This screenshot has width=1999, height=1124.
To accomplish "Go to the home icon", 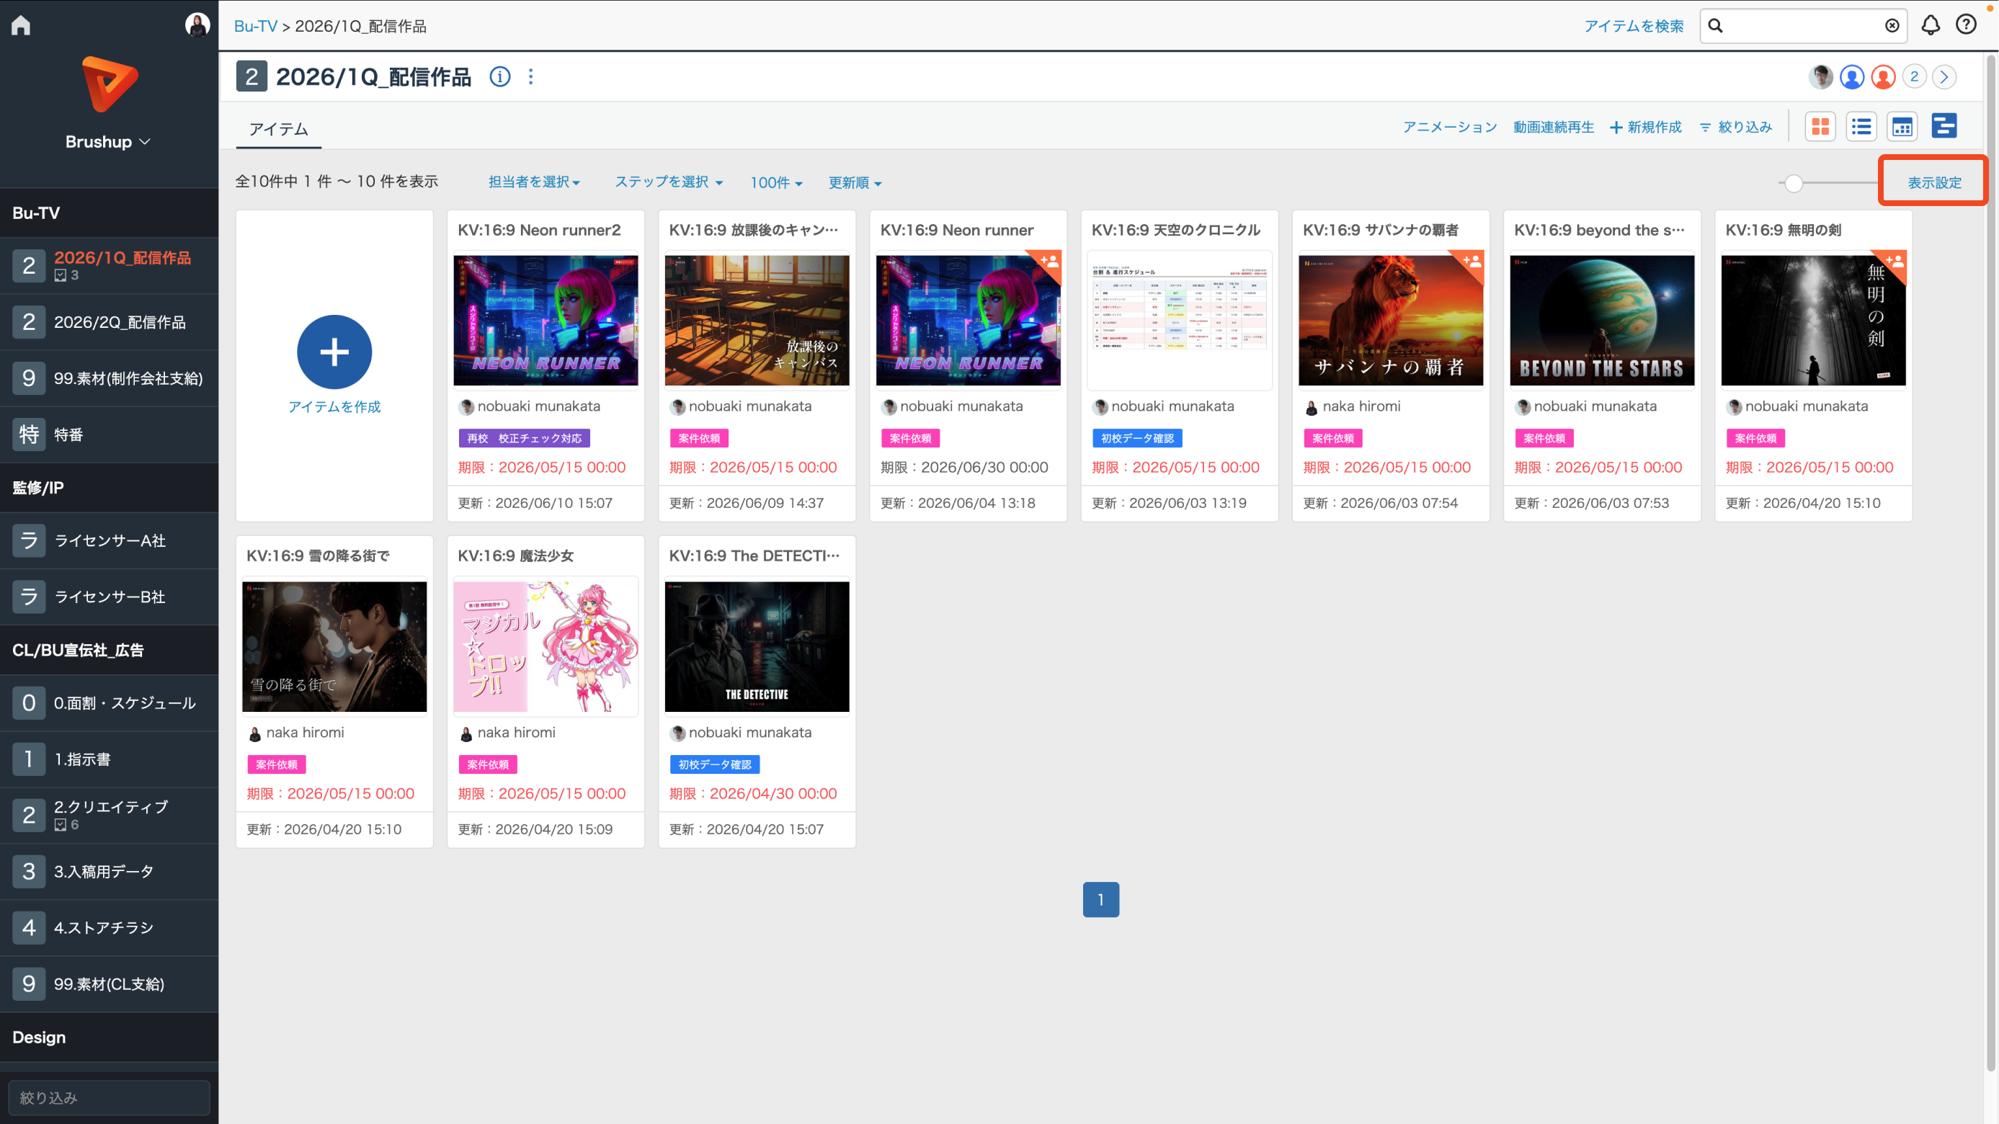I will coord(21,26).
